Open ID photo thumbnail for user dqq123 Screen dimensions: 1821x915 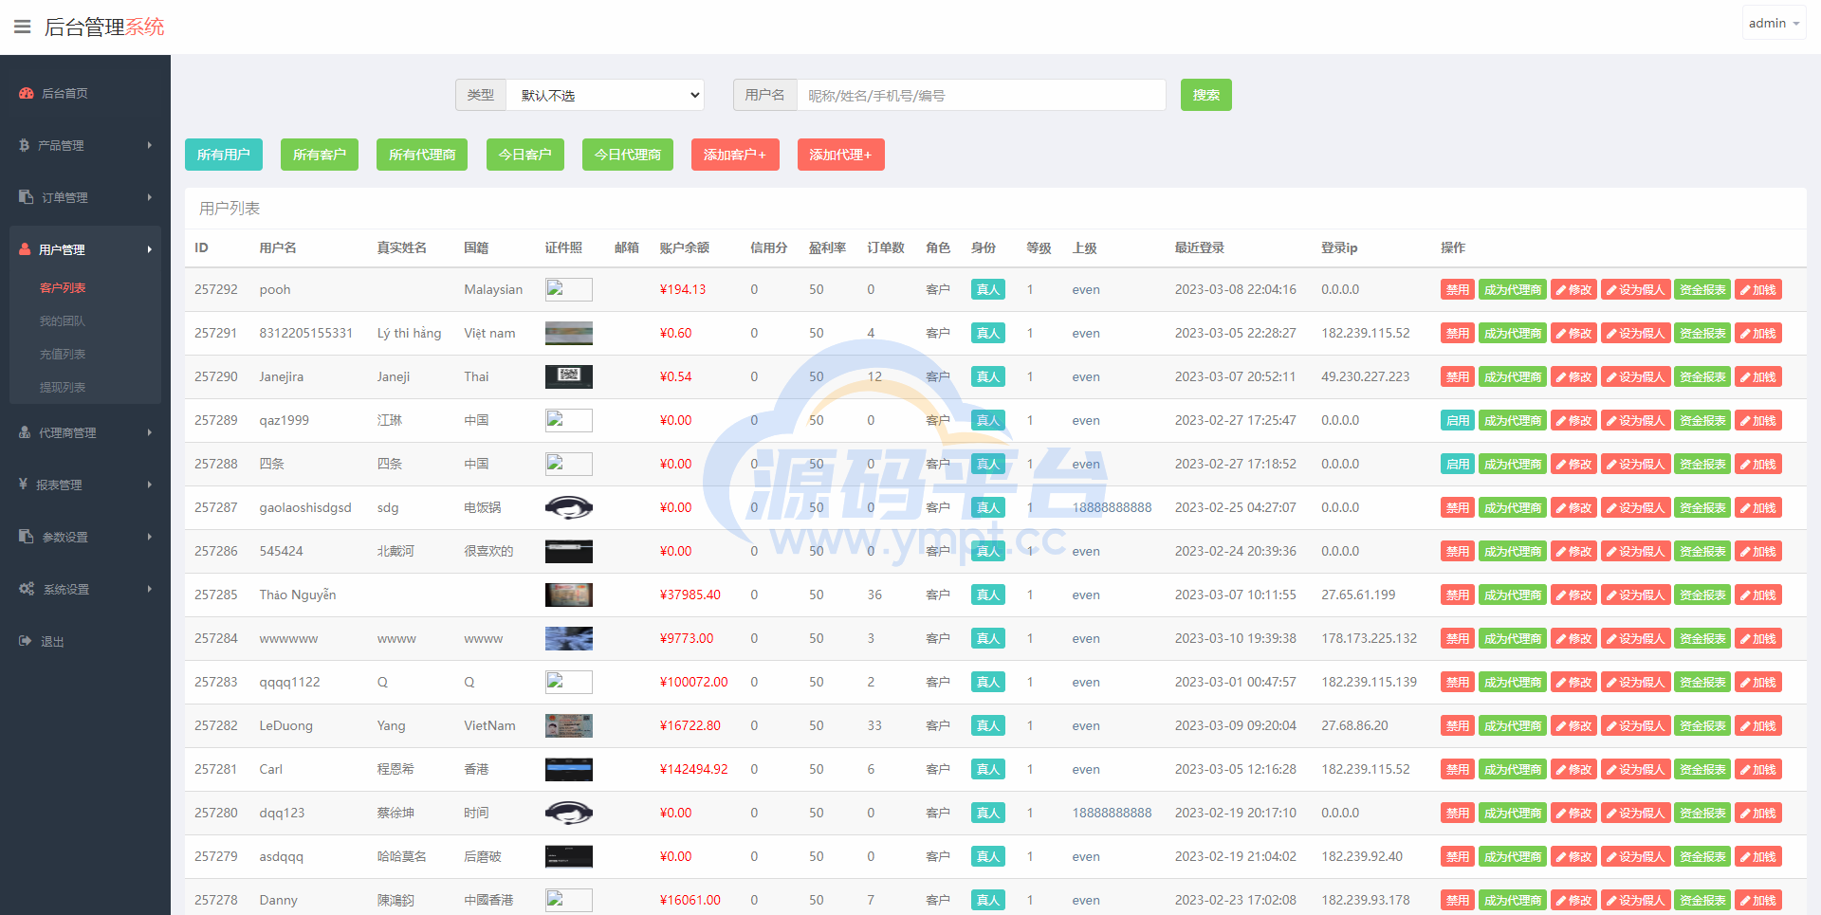pos(569,813)
